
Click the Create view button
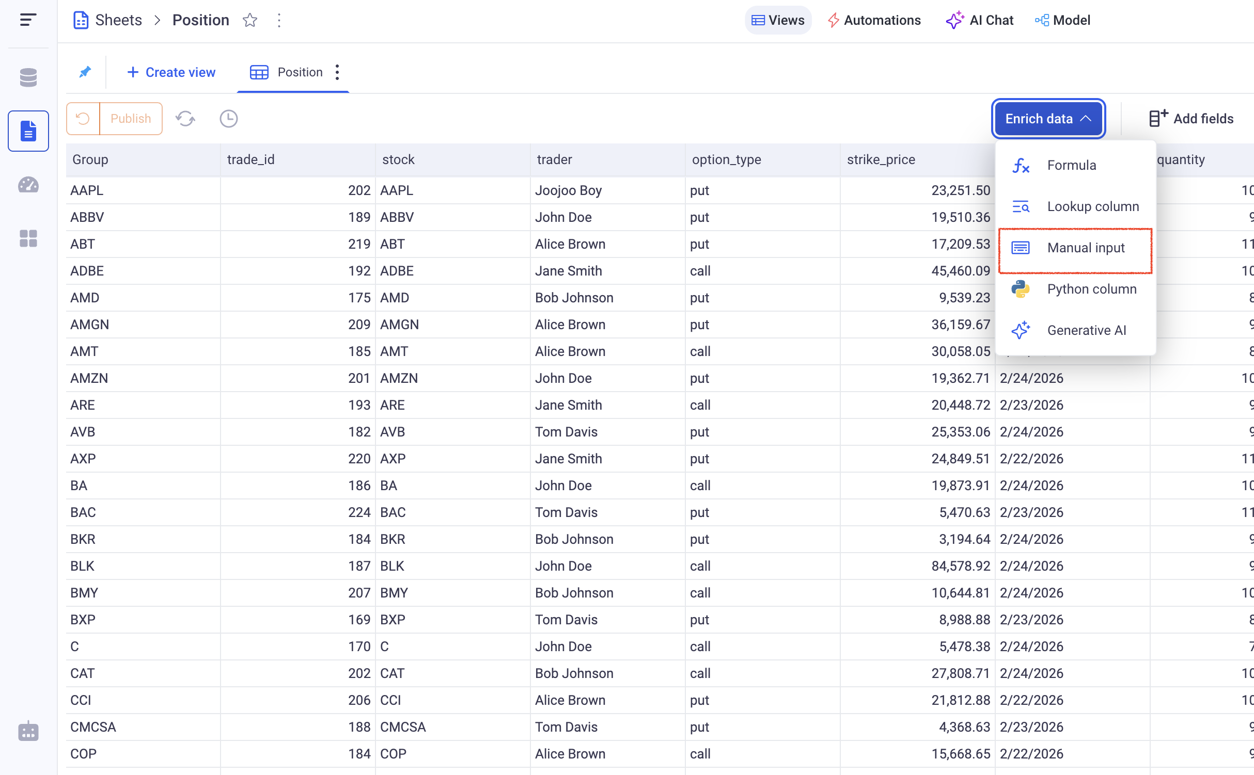pyautogui.click(x=171, y=72)
